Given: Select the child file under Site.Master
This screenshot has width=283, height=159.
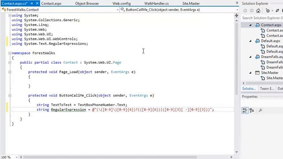Looking at the screenshot, I should 275,78.
